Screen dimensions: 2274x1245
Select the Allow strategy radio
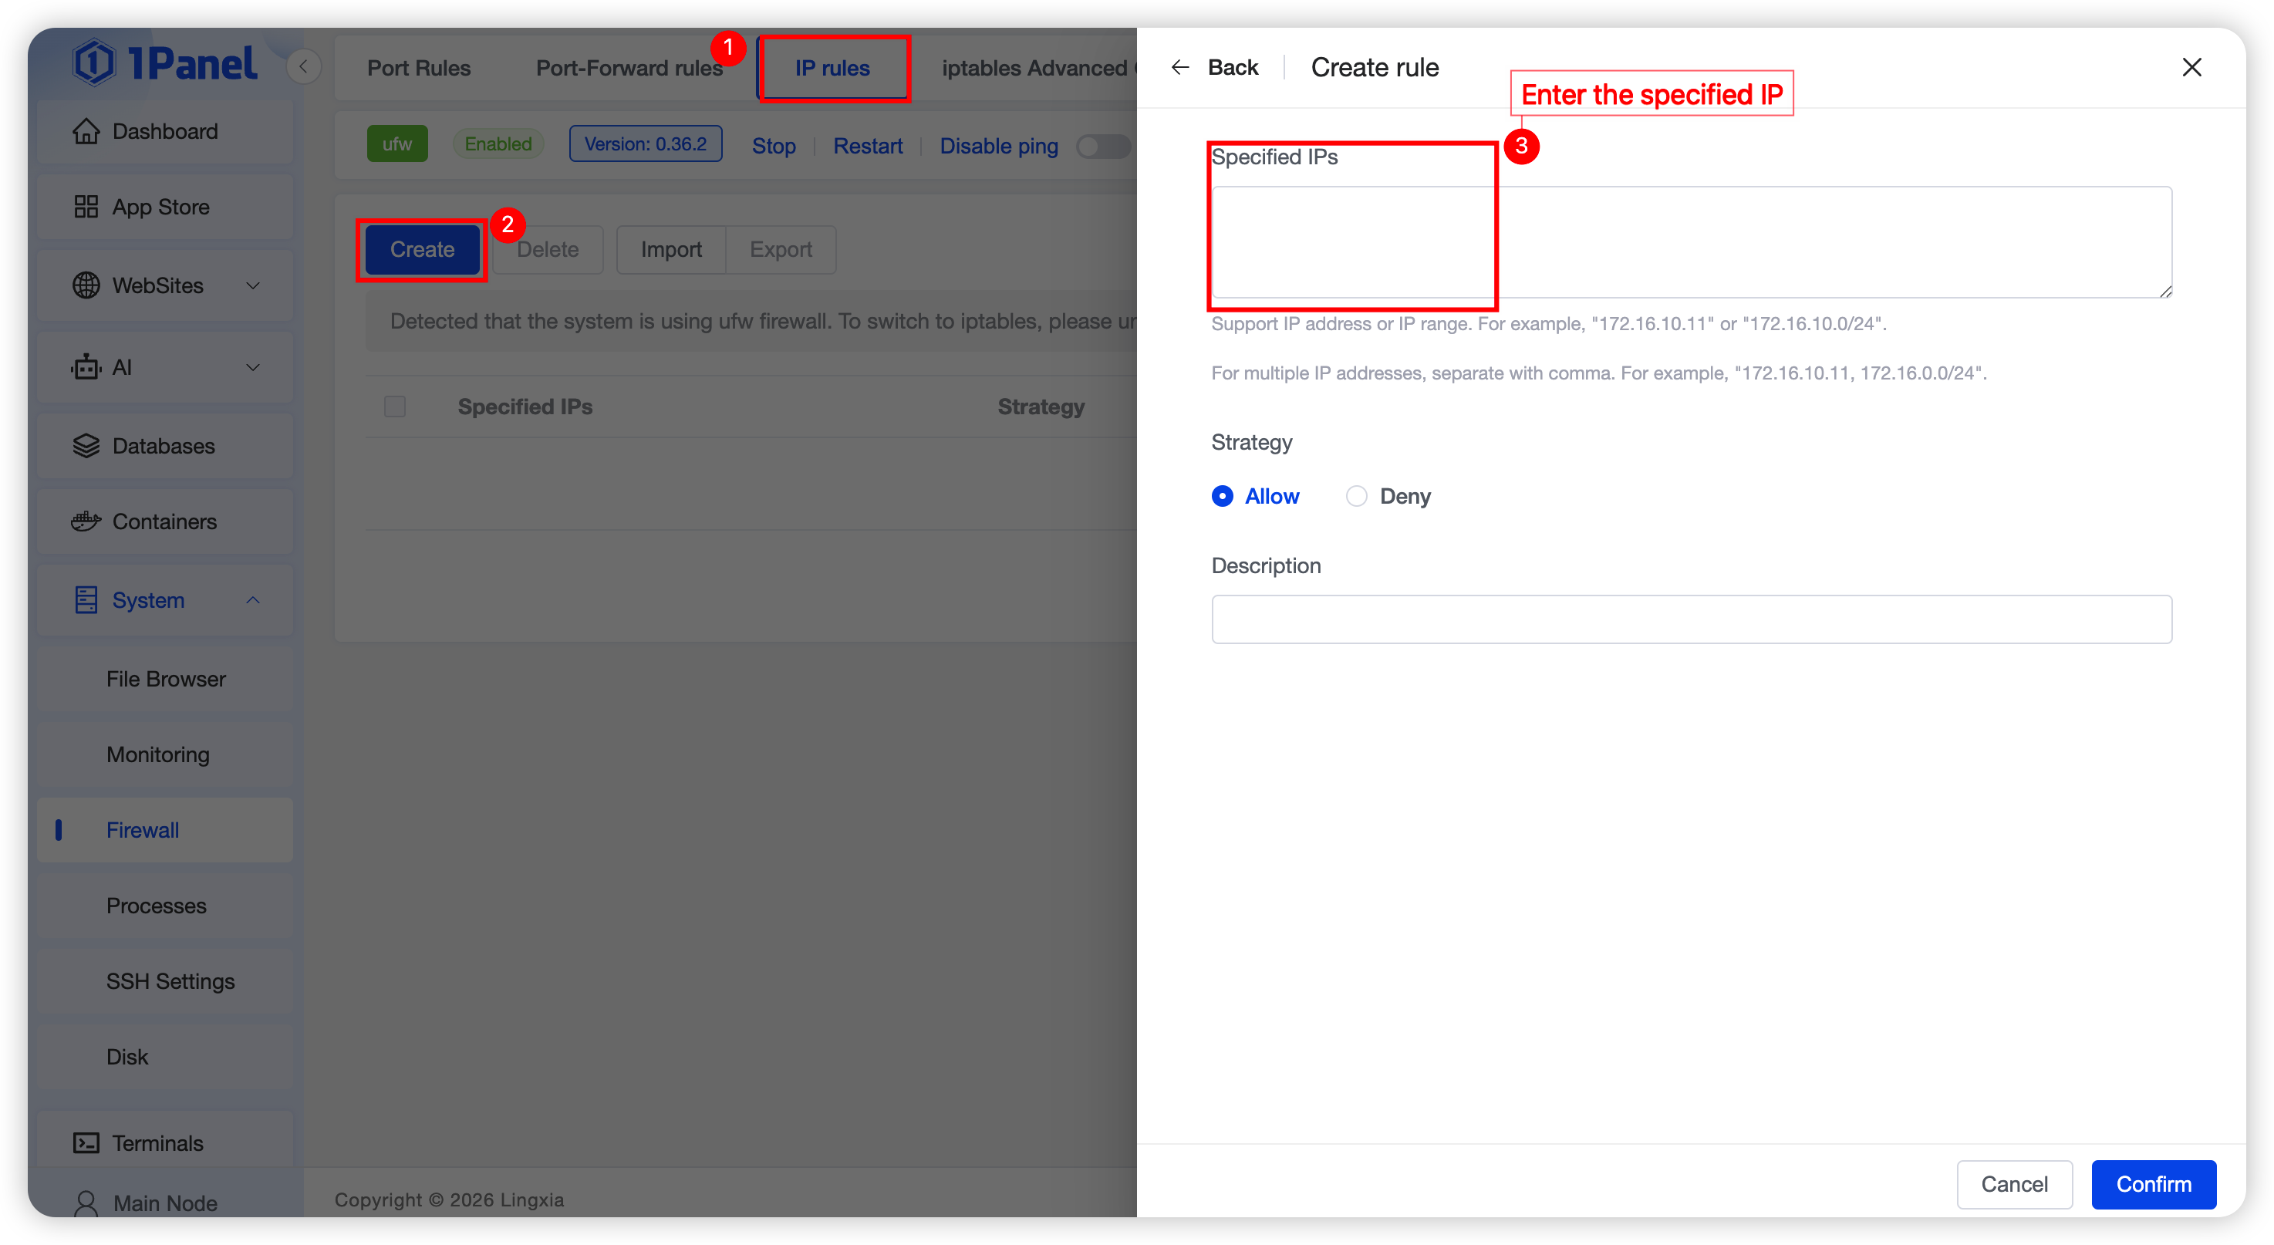tap(1223, 496)
